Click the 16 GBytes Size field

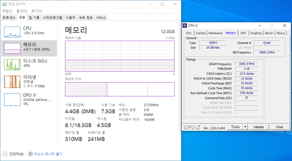pos(213,48)
